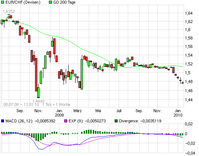Image resolution: width=199 pixels, height=156 pixels.
Task: Click the Divergence value -0,0035119
Action: coord(151,121)
